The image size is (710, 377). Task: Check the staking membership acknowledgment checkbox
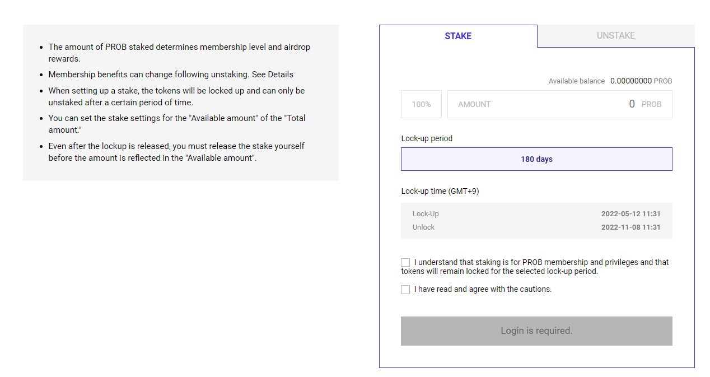click(x=405, y=262)
